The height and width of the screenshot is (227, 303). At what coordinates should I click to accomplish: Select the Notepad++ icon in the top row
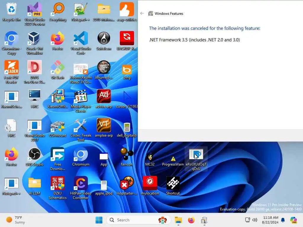point(80,12)
